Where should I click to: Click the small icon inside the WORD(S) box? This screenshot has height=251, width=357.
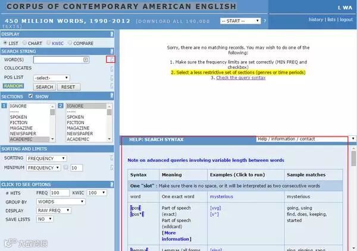(x=85, y=60)
